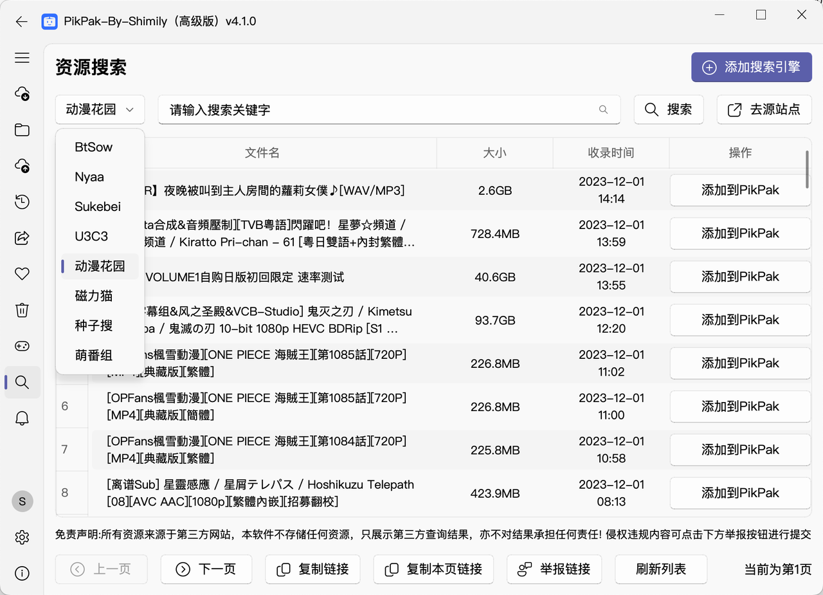
Task: Select the folder icon in the sidebar
Action: pyautogui.click(x=22, y=130)
